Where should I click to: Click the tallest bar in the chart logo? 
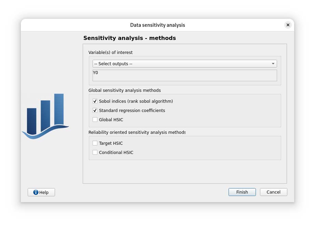pyautogui.click(x=59, y=109)
